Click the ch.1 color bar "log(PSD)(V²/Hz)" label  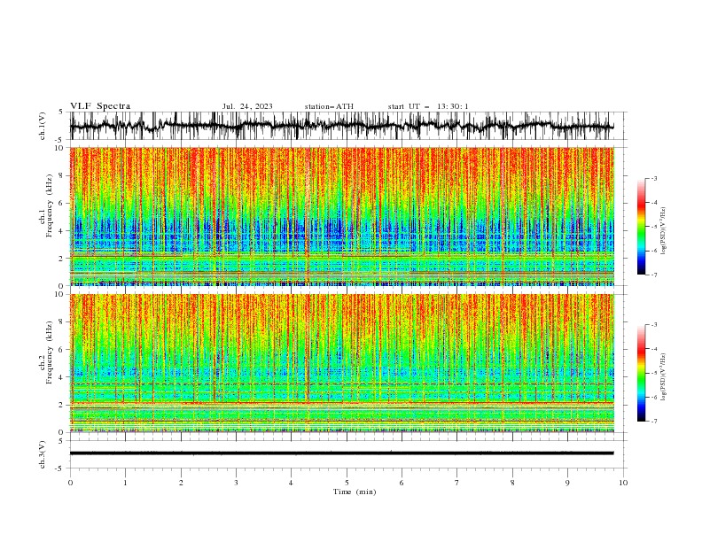click(664, 230)
